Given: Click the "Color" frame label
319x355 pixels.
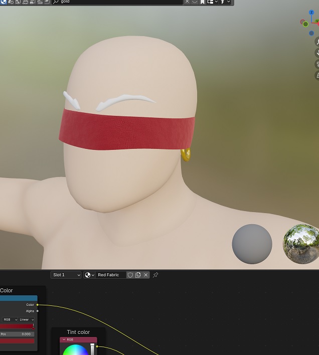Looking at the screenshot, I should coord(7,290).
